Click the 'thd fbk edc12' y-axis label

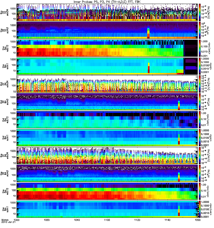[5, 120]
